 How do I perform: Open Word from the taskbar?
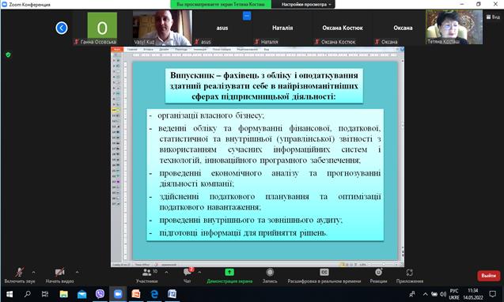172,294
